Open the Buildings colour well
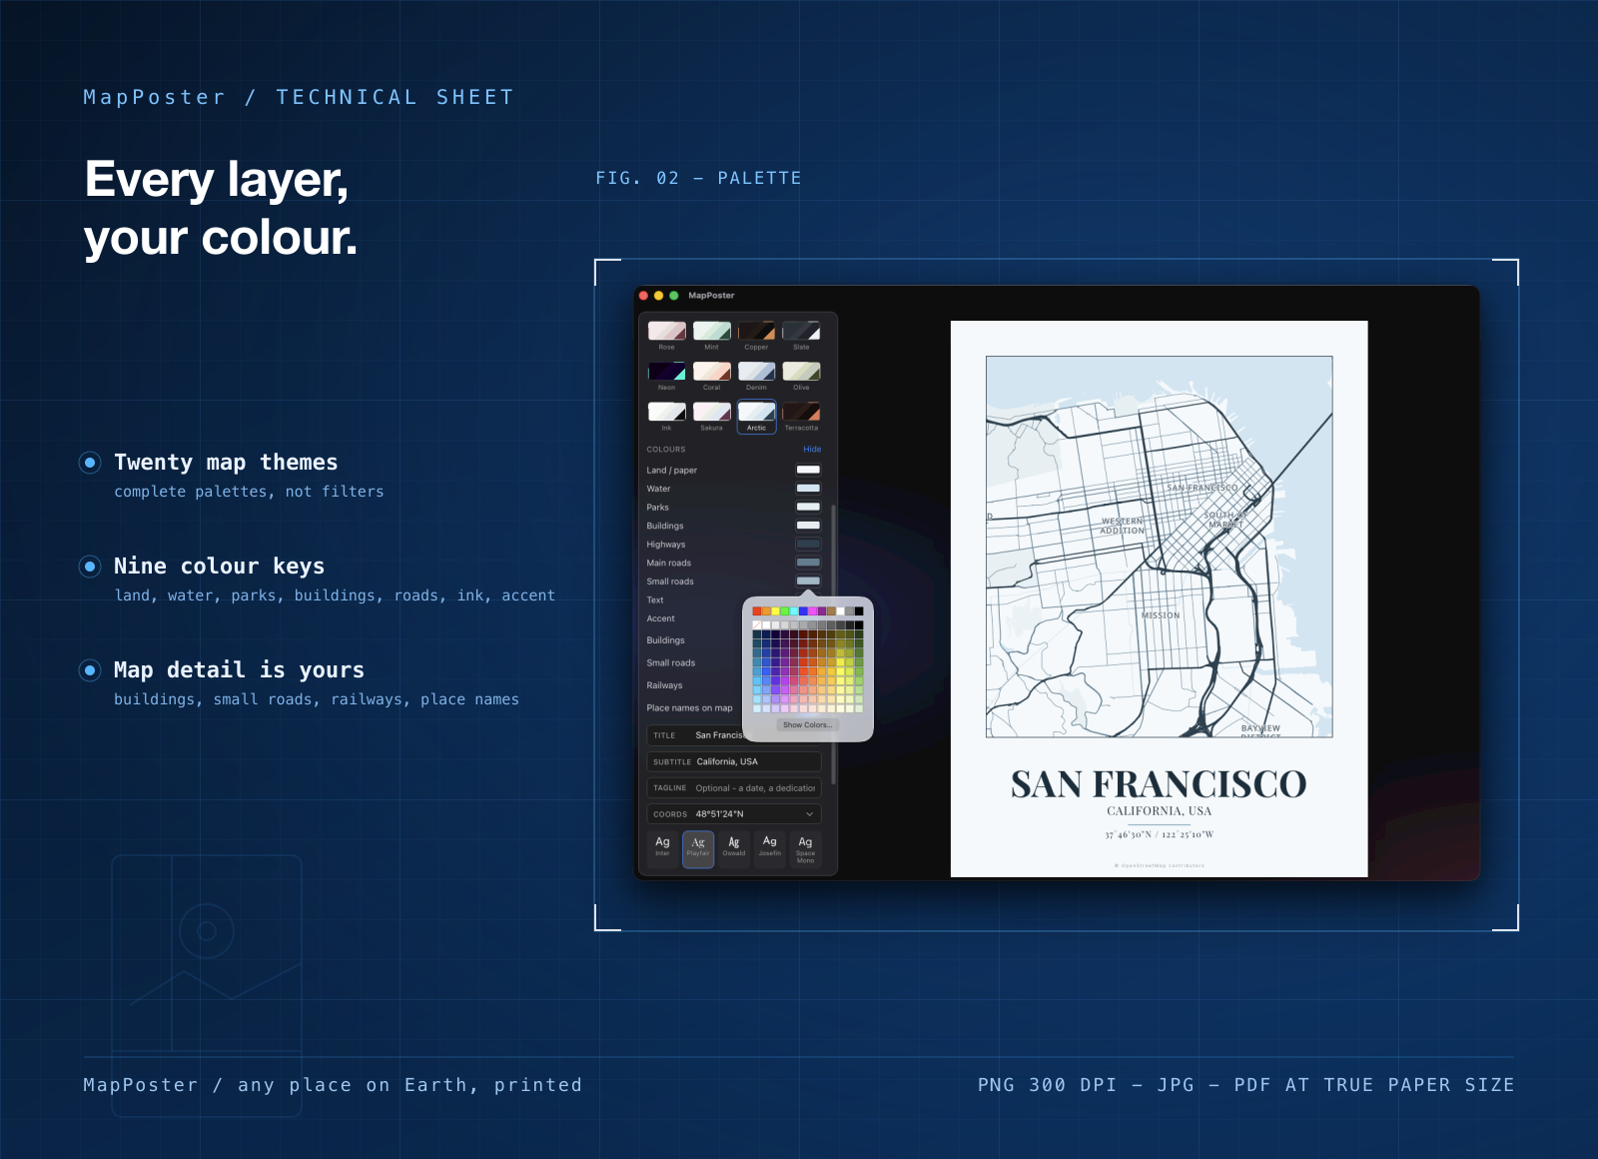Viewport: 1598px width, 1159px height. point(808,526)
